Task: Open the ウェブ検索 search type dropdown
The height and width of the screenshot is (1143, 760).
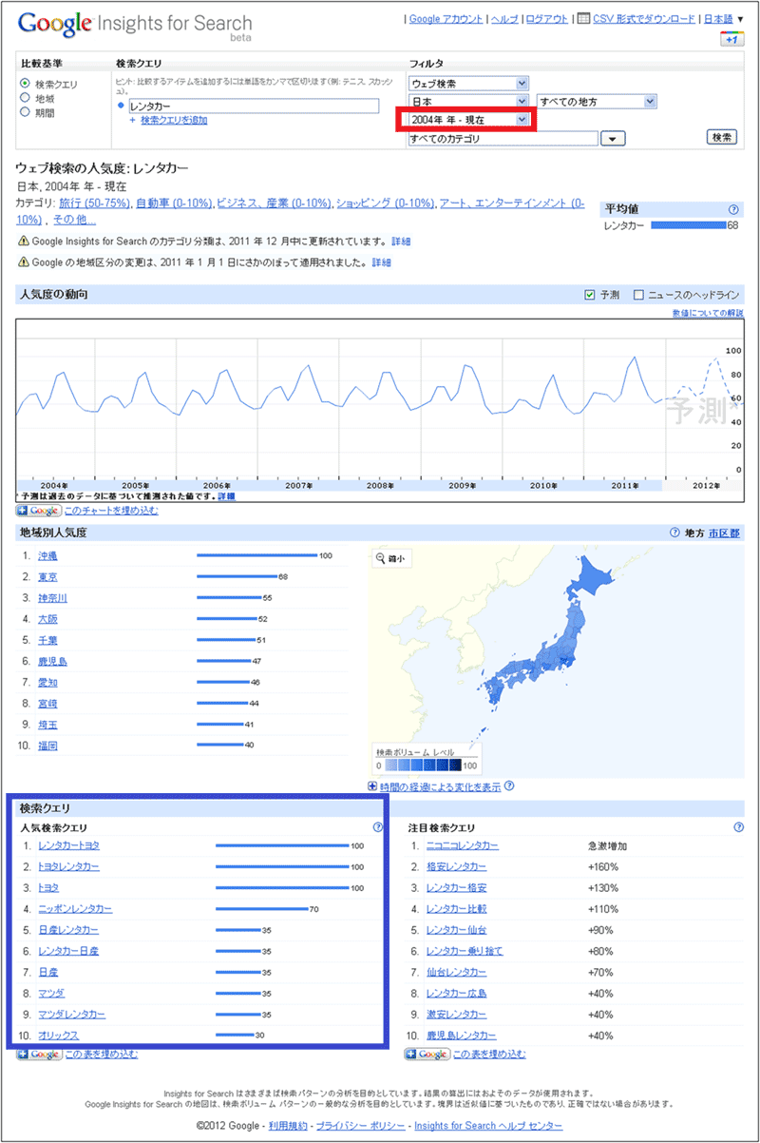Action: (x=469, y=85)
